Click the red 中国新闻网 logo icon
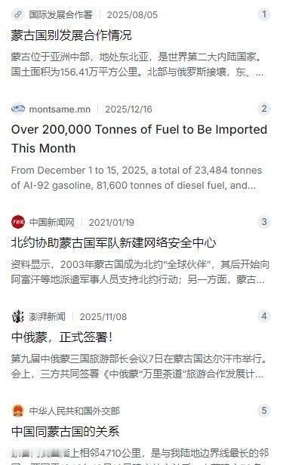283x465 pixels. (18, 222)
